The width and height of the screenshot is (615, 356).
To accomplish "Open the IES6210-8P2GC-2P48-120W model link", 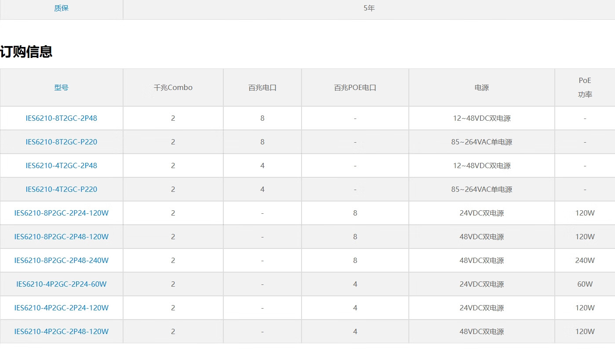I will point(62,237).
